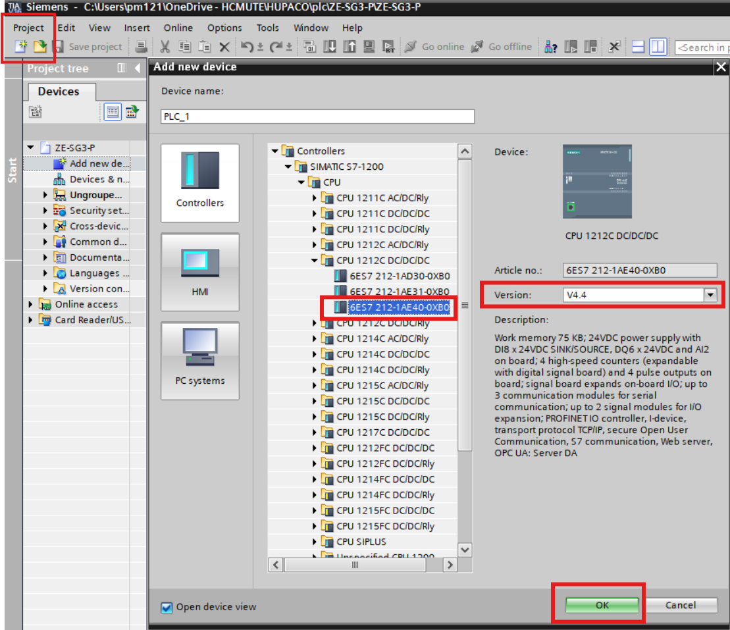The height and width of the screenshot is (630, 730).
Task: Open the Options menu
Action: tap(224, 28)
